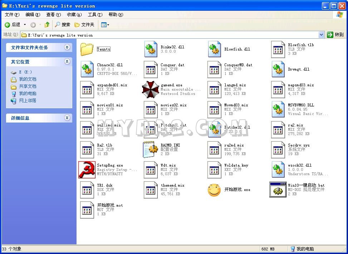Select the movies02.mix file name

coord(173,105)
